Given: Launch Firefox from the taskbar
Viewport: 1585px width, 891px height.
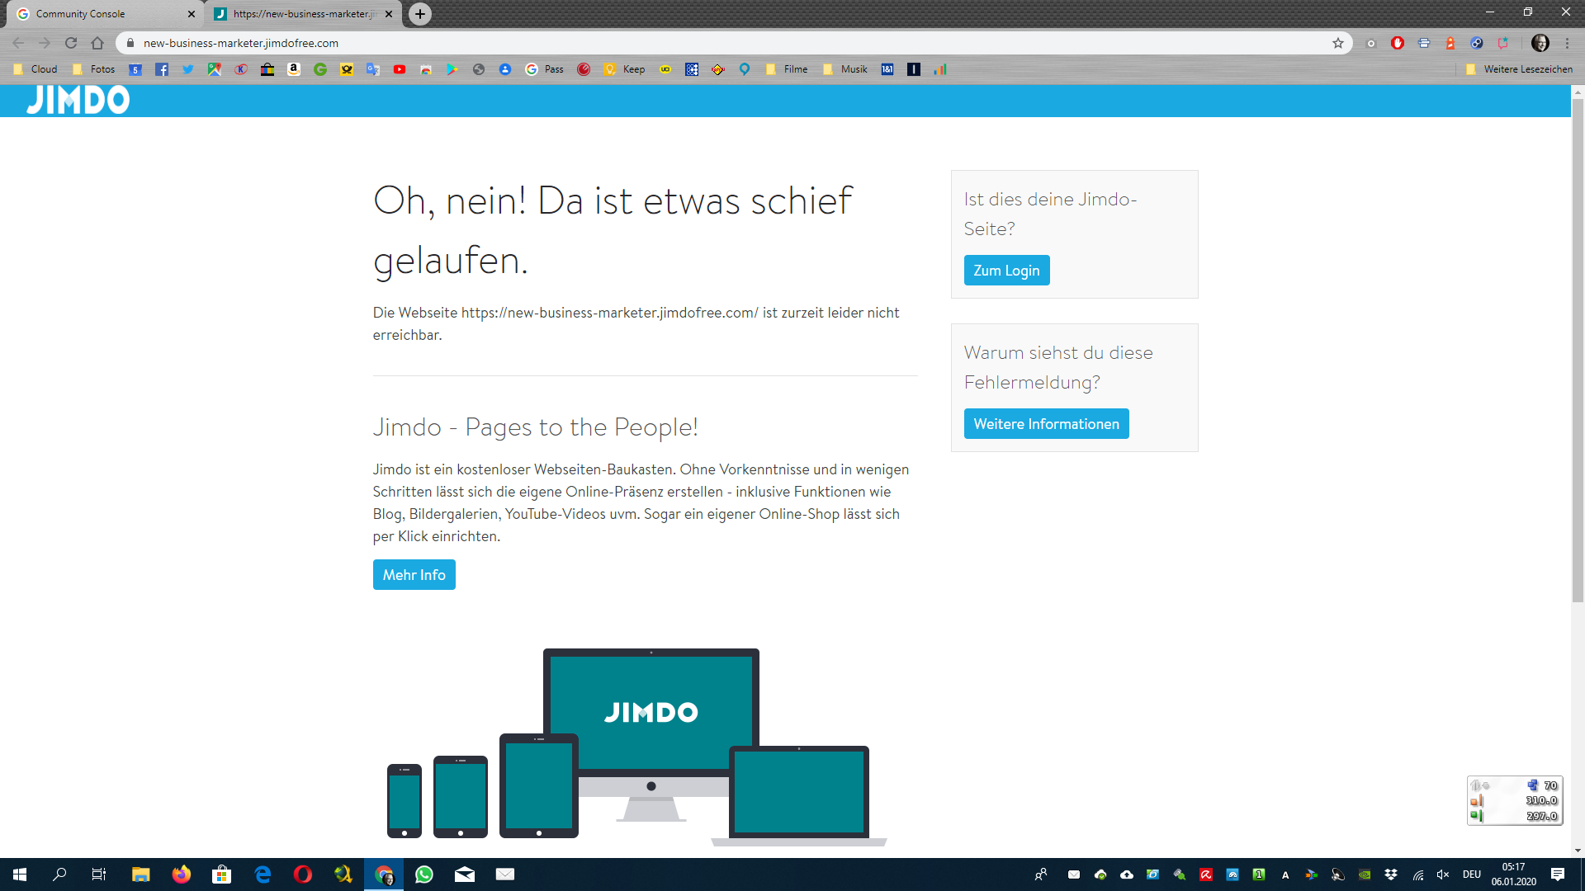Looking at the screenshot, I should coord(182,874).
